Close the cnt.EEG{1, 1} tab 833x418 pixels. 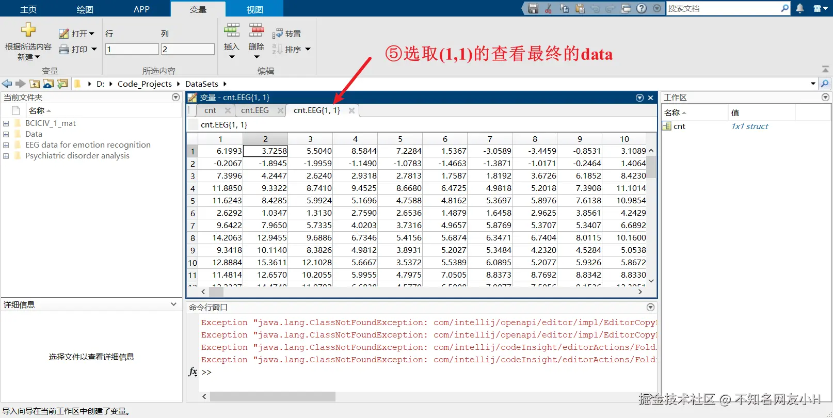[351, 110]
